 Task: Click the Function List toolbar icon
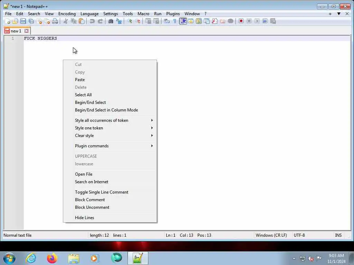[x=215, y=21]
